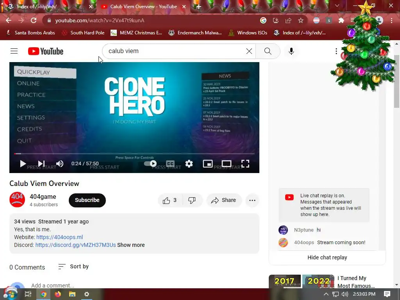Viewport: 400px width, 300px height.
Task: Open 404game channel avatar
Action: (x=17, y=200)
